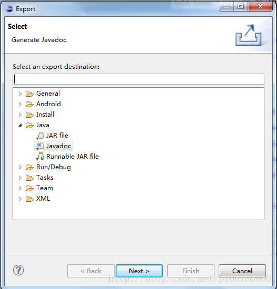Collapse the Java category

click(x=20, y=126)
